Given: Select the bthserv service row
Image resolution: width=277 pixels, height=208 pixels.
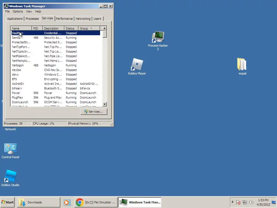Looking at the screenshot, I should [56, 88].
